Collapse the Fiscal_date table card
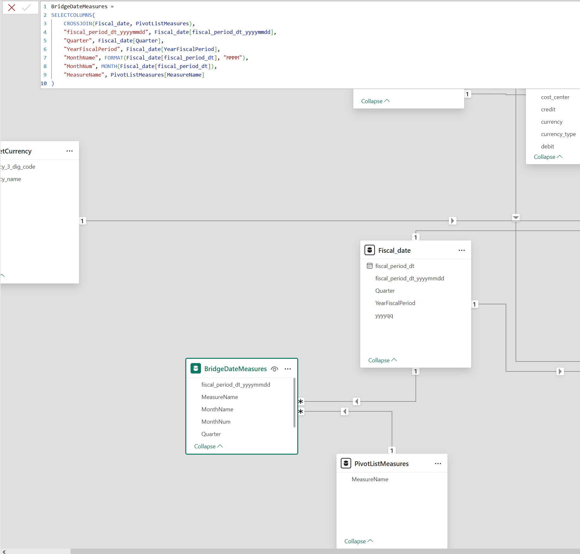Screen dimensions: 580x554 click(382, 360)
